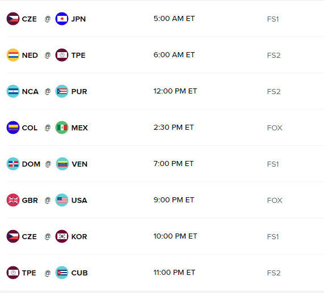Open the Colombia flag icon beside COL
This screenshot has width=324, height=293.
click(13, 128)
